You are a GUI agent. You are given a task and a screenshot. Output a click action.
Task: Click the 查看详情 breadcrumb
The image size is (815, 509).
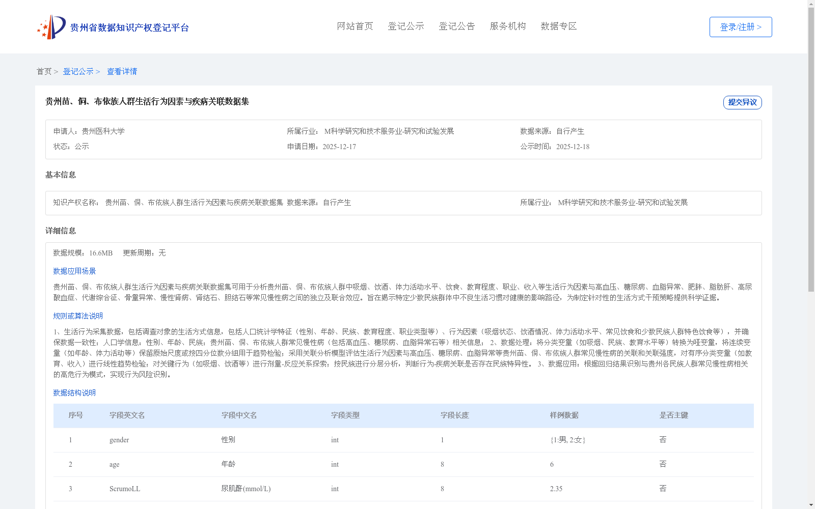point(122,71)
